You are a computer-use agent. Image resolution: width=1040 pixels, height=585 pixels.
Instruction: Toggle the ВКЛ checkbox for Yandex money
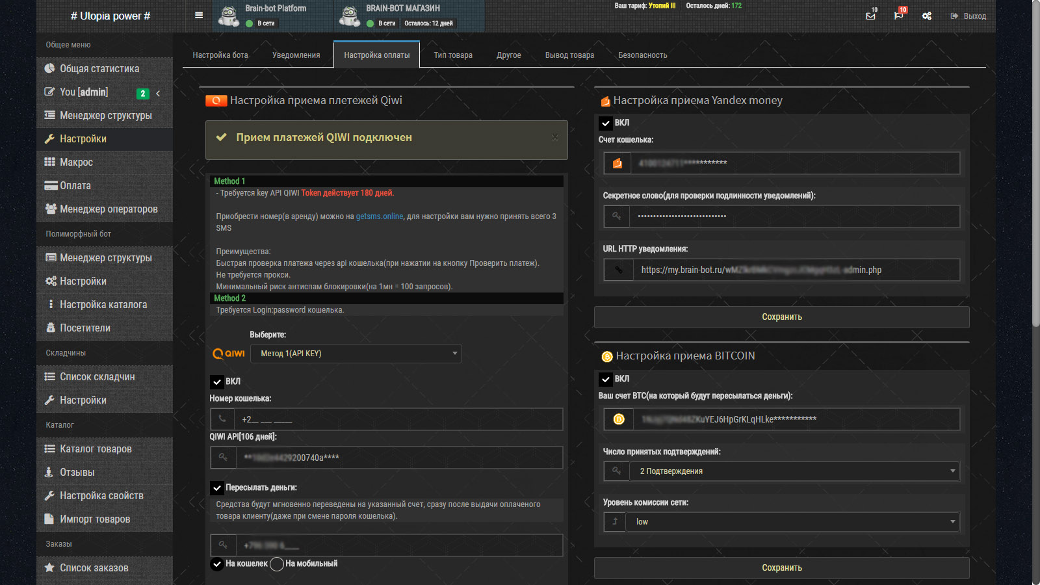point(605,123)
